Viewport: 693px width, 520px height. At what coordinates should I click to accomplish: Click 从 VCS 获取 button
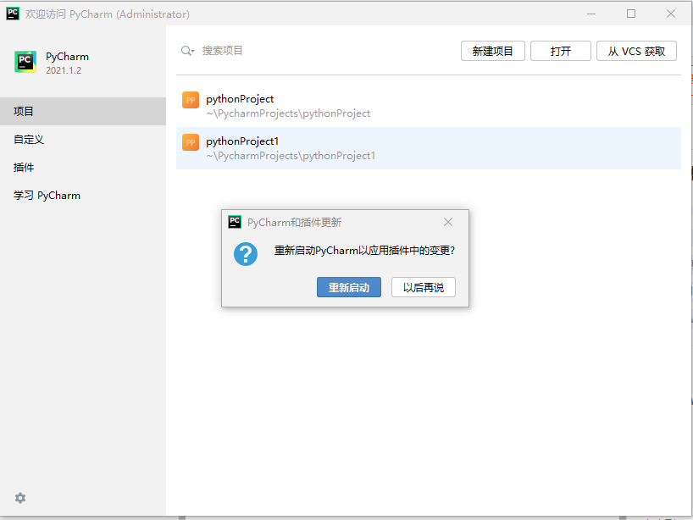pyautogui.click(x=636, y=52)
